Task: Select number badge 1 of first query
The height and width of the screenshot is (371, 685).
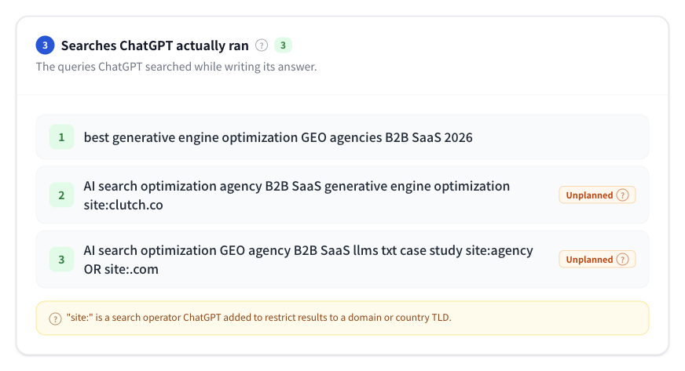Action: [61, 137]
